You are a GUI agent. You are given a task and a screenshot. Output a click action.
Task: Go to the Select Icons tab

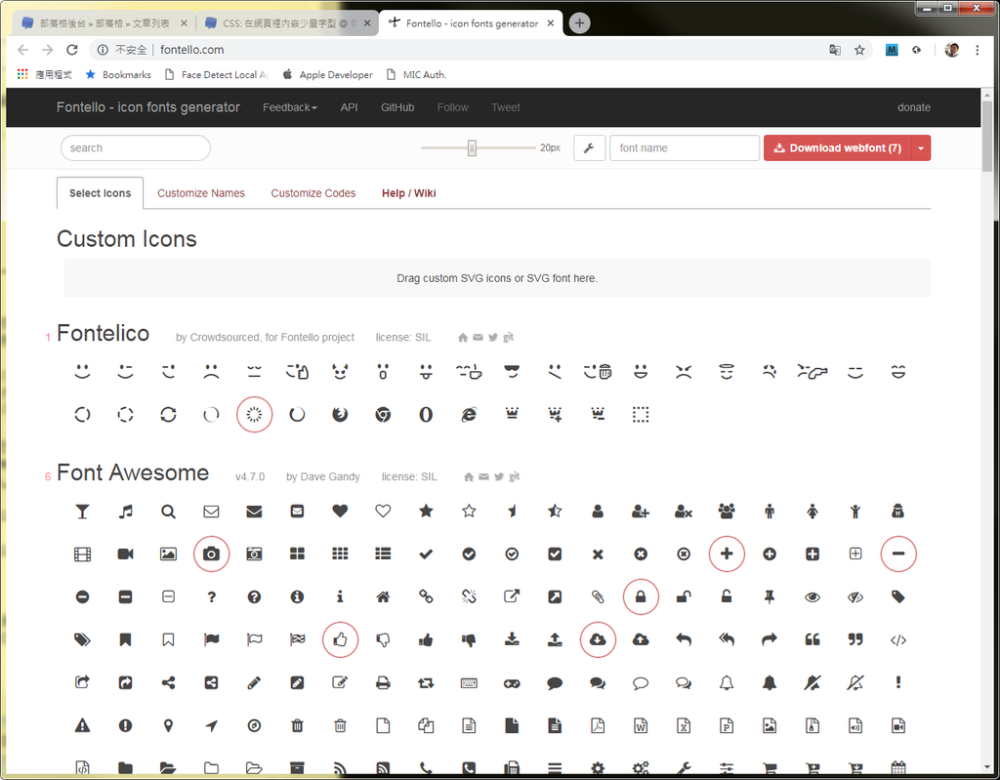coord(101,193)
